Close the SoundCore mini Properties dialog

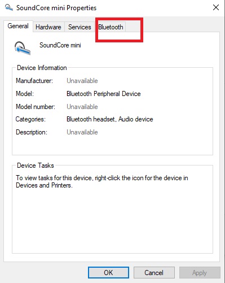coord(216,7)
